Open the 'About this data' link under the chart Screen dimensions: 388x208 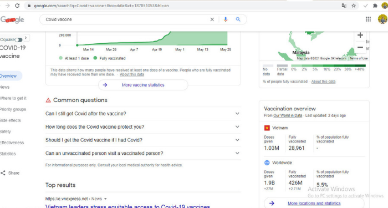pos(132,74)
